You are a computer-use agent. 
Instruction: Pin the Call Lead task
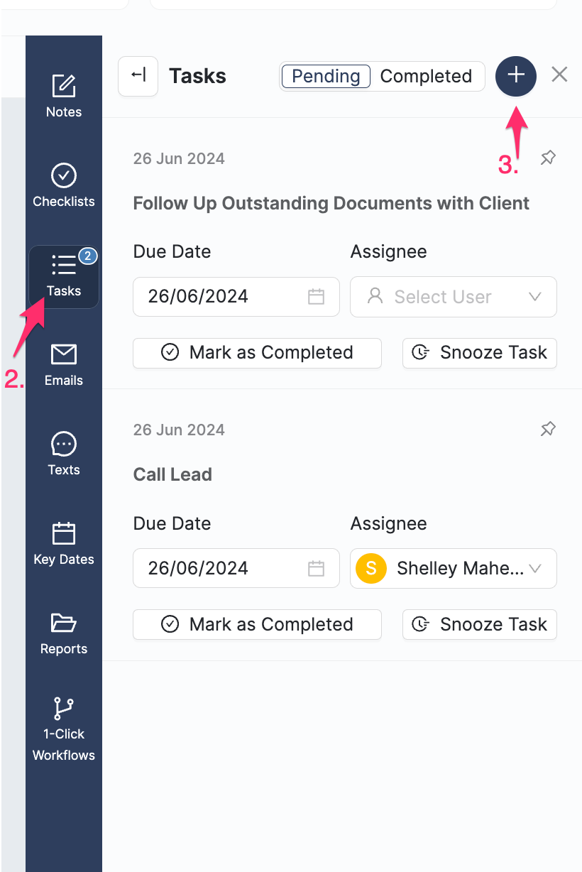point(547,429)
